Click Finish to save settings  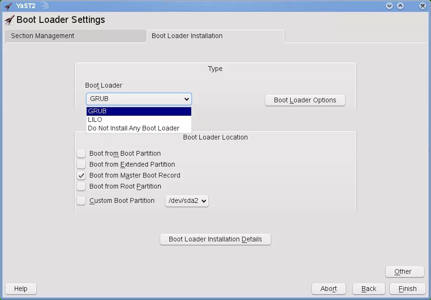coord(408,289)
